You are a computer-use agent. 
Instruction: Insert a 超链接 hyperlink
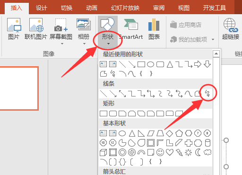231,29
